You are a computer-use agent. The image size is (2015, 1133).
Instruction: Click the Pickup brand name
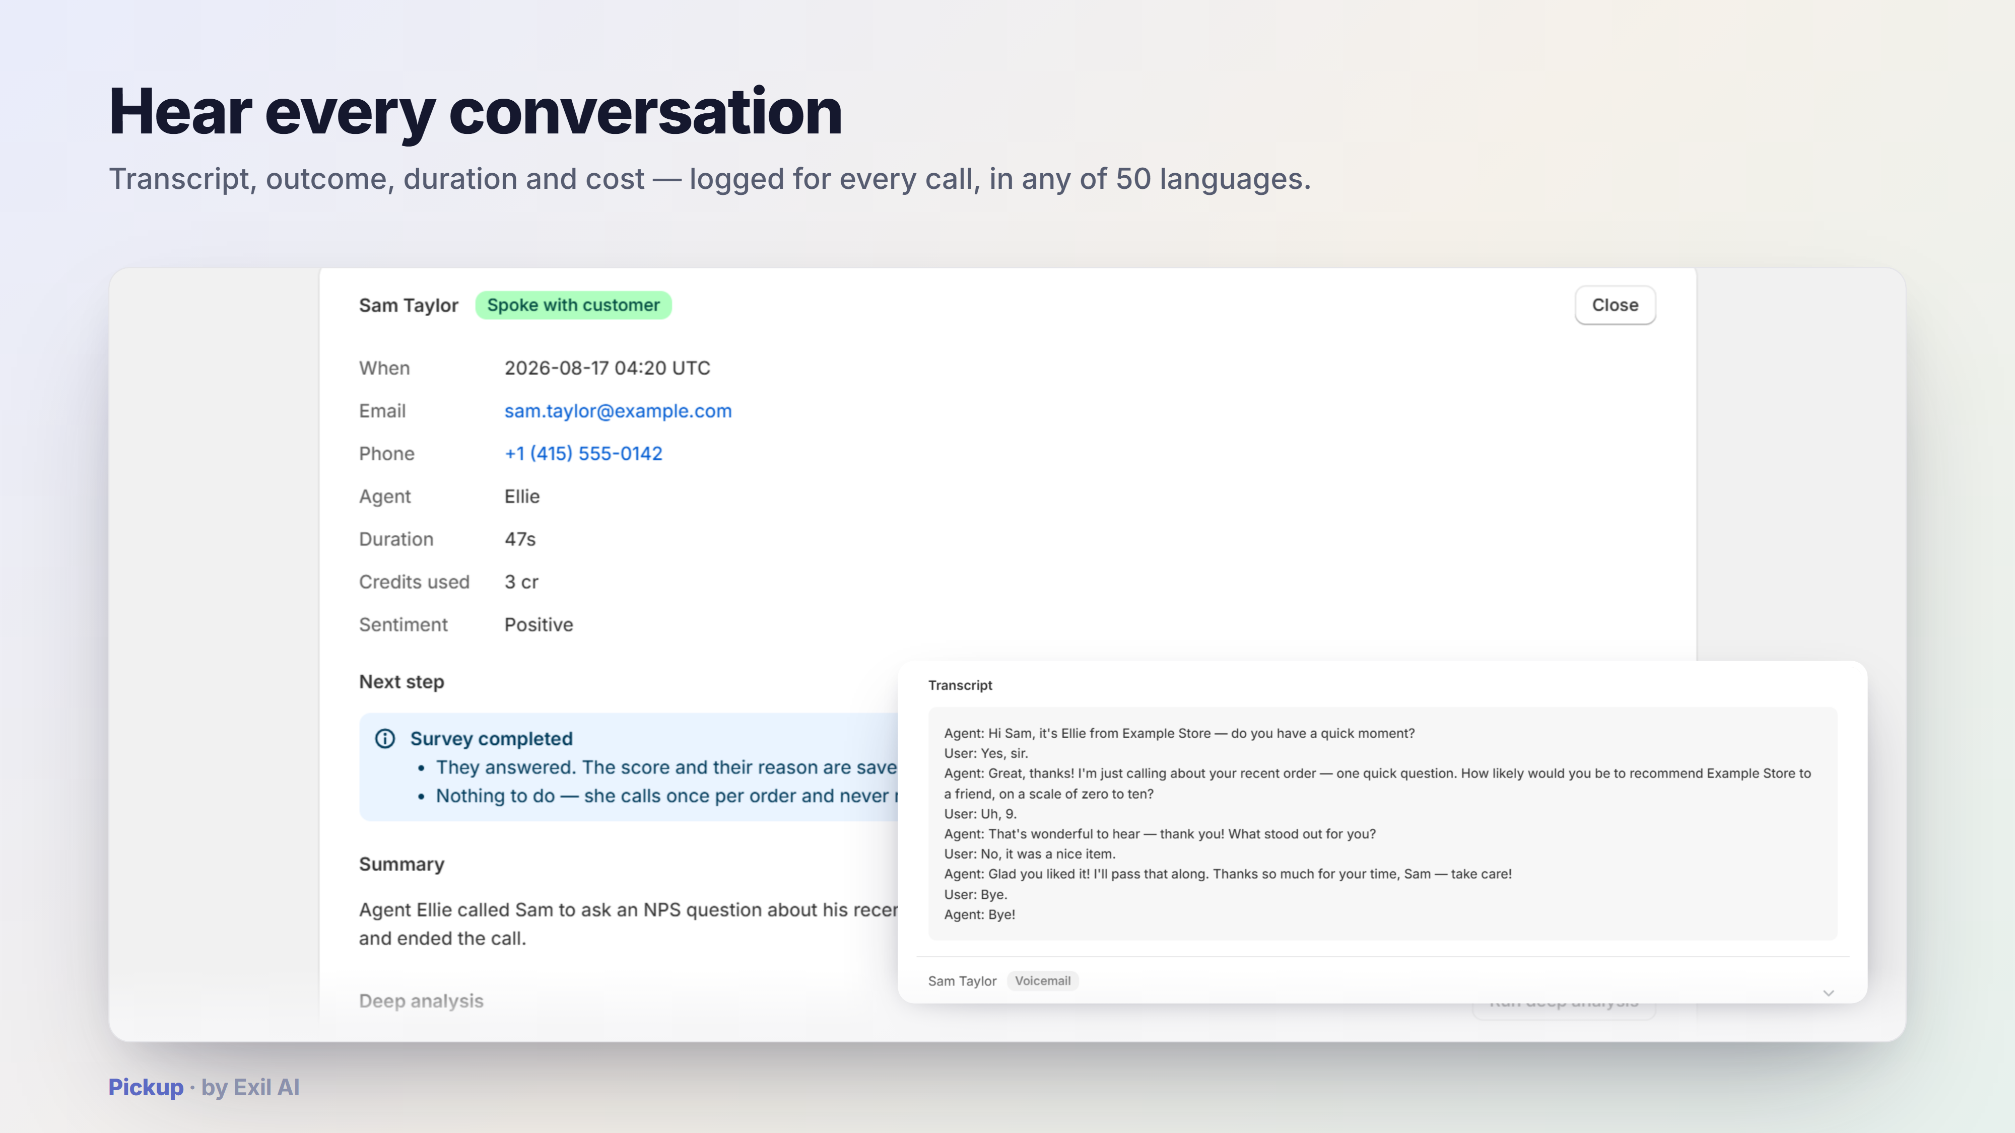coord(146,1087)
